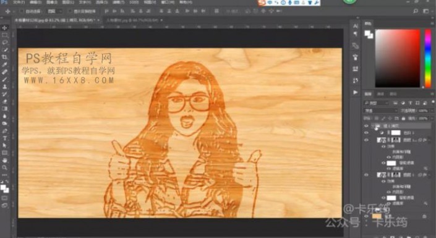Select the Eyedropper tool
This screenshot has width=436, height=238.
coord(4,64)
